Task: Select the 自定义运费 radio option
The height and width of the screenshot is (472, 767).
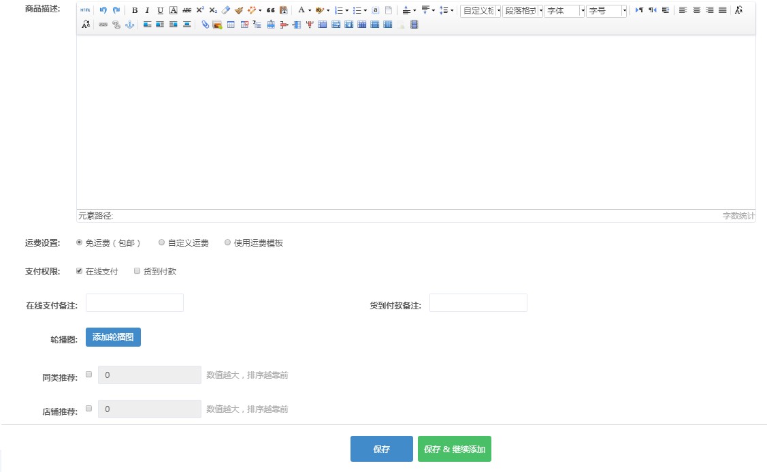Action: tap(161, 242)
